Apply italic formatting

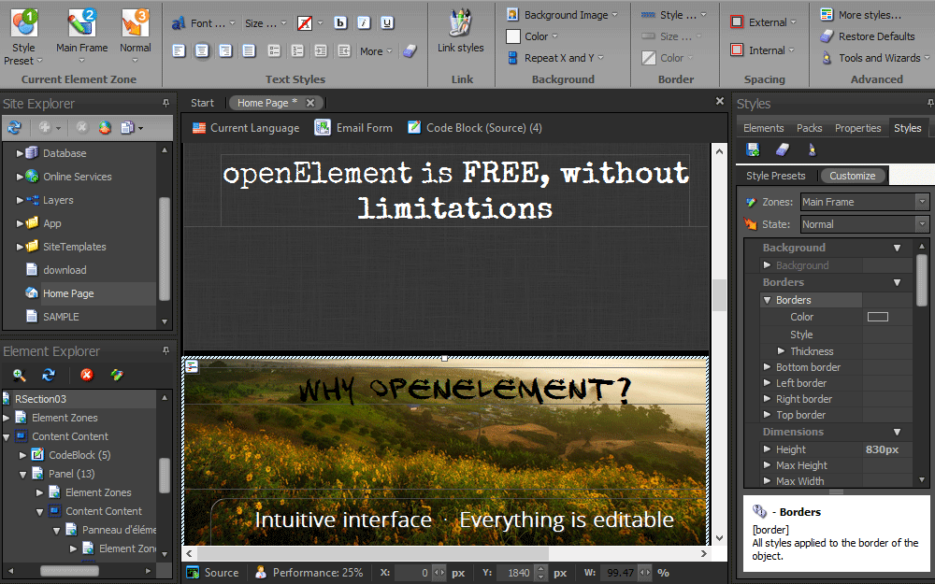(x=363, y=21)
